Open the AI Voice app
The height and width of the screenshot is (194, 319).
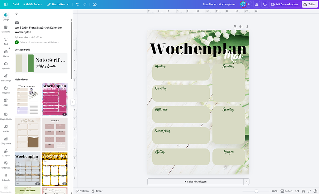pos(6,153)
